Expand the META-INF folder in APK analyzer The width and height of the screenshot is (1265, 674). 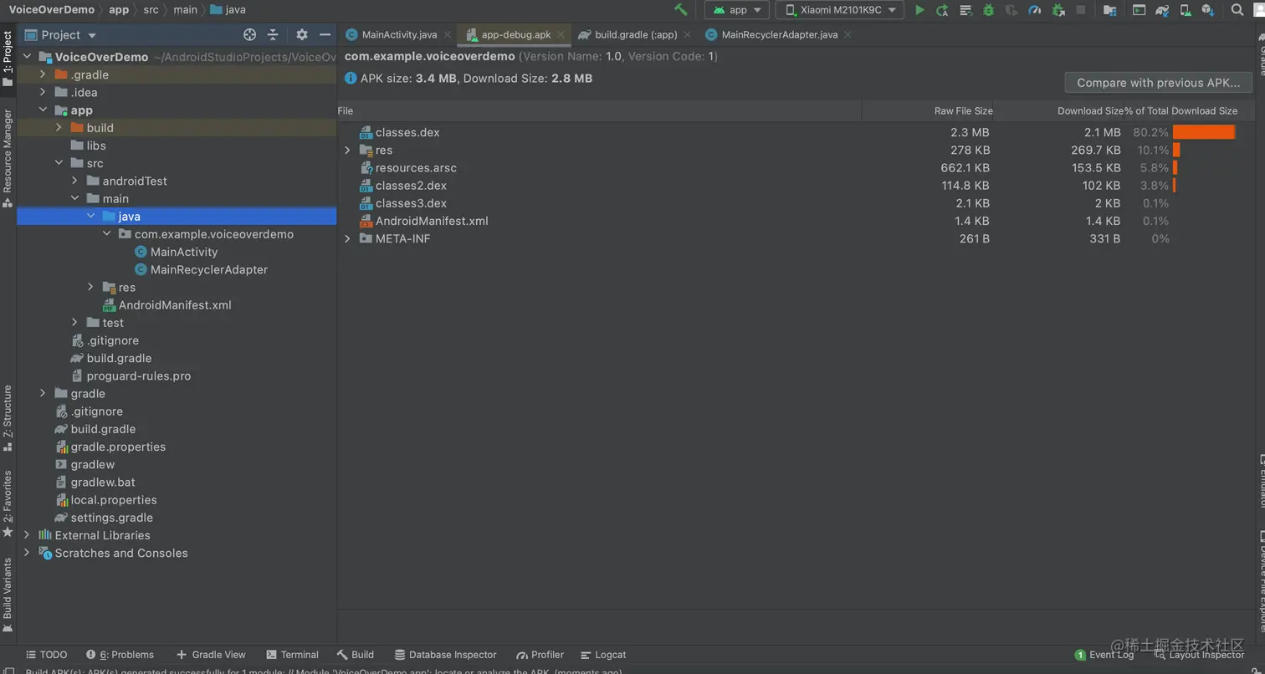[x=348, y=239]
